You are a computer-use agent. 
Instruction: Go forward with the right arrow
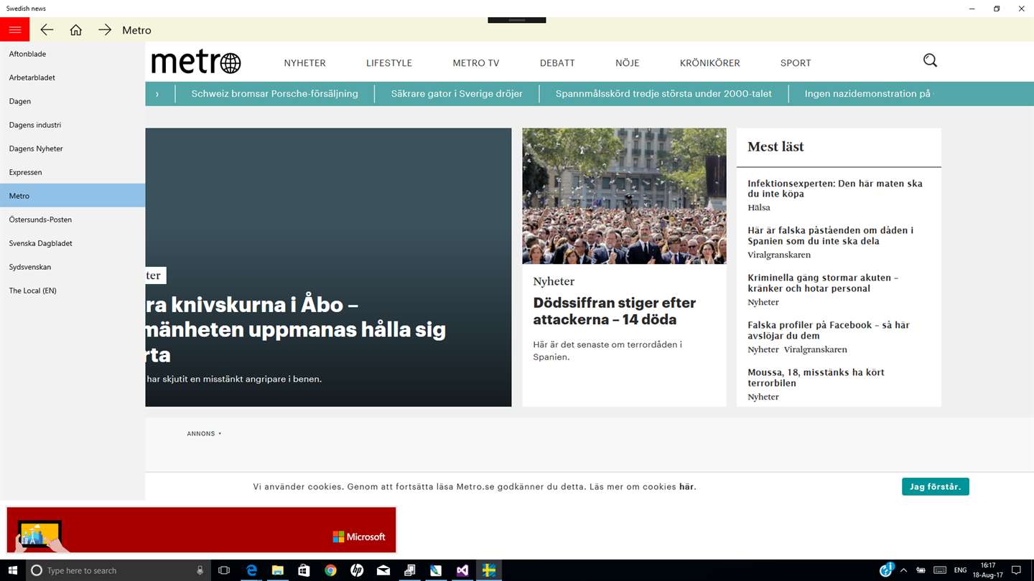coord(105,29)
